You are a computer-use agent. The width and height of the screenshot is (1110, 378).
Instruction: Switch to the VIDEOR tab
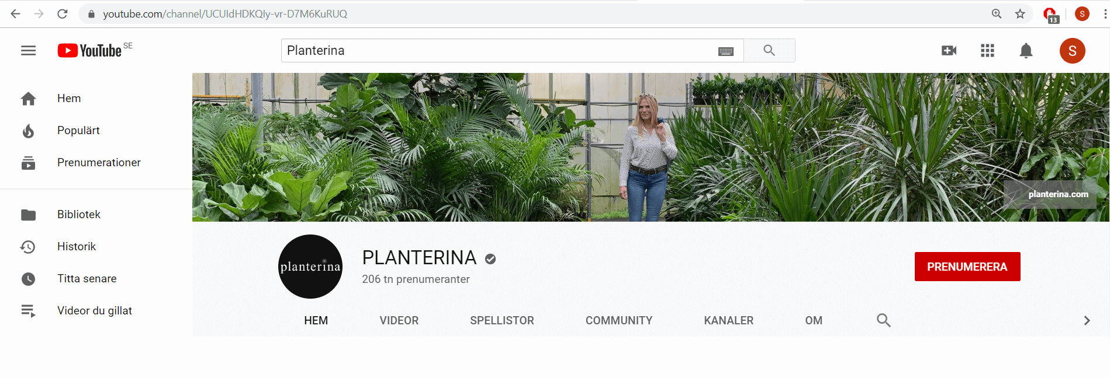(399, 320)
